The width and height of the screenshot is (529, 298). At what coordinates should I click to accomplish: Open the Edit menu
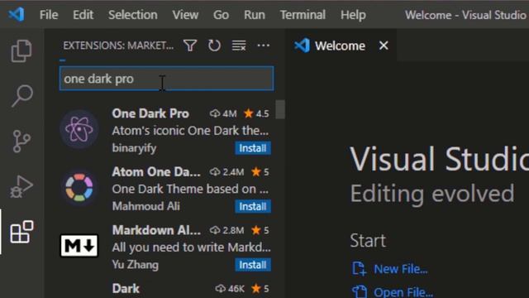tap(83, 15)
